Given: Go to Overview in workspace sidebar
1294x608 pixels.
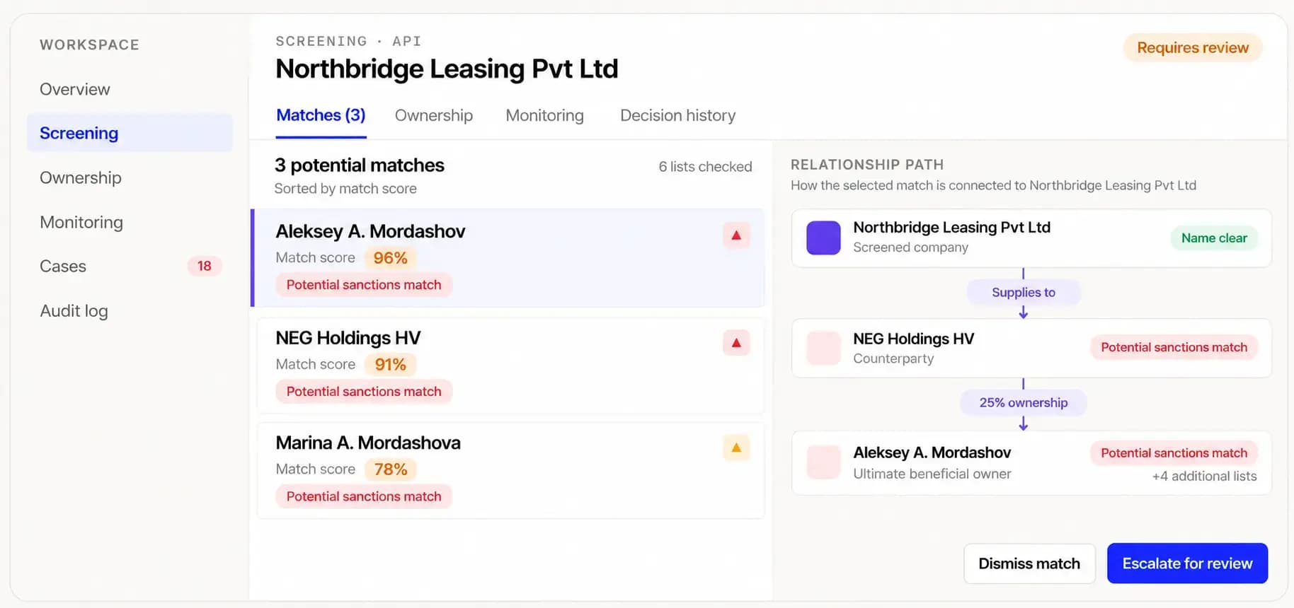Looking at the screenshot, I should tap(75, 90).
